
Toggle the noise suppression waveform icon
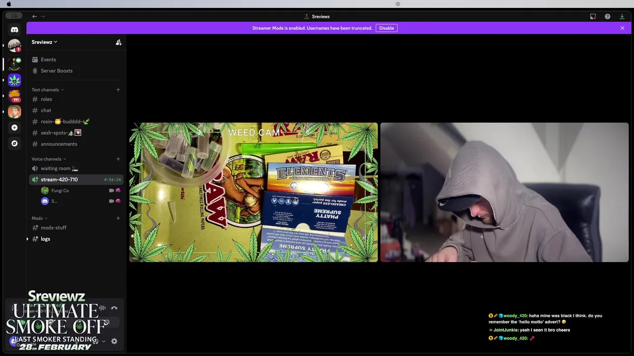(102, 308)
